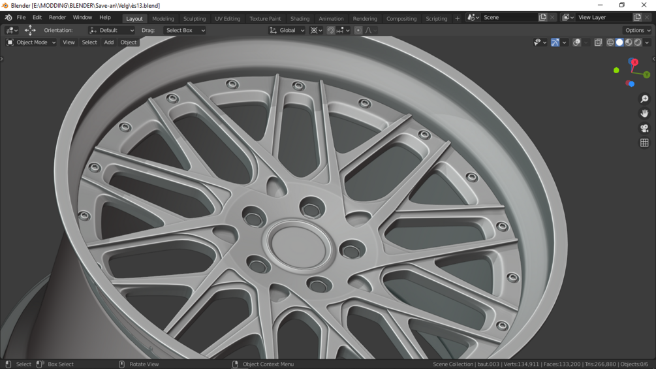Click the pan hand viewport icon

[x=644, y=114]
